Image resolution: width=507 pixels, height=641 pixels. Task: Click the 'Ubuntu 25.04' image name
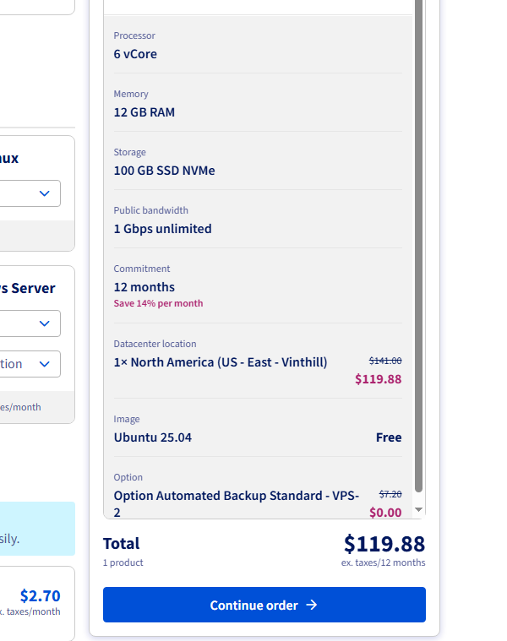coord(152,437)
